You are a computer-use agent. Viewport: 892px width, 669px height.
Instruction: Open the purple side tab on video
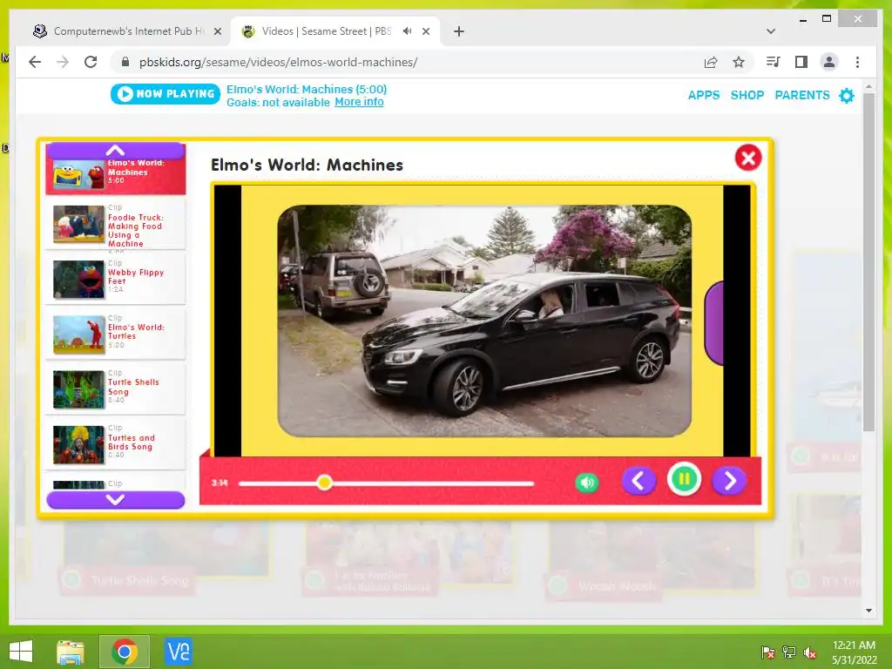point(714,322)
